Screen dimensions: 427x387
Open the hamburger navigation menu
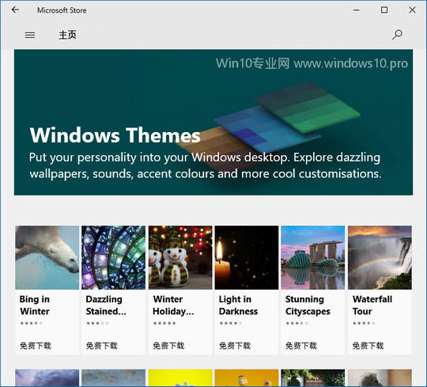pos(30,35)
